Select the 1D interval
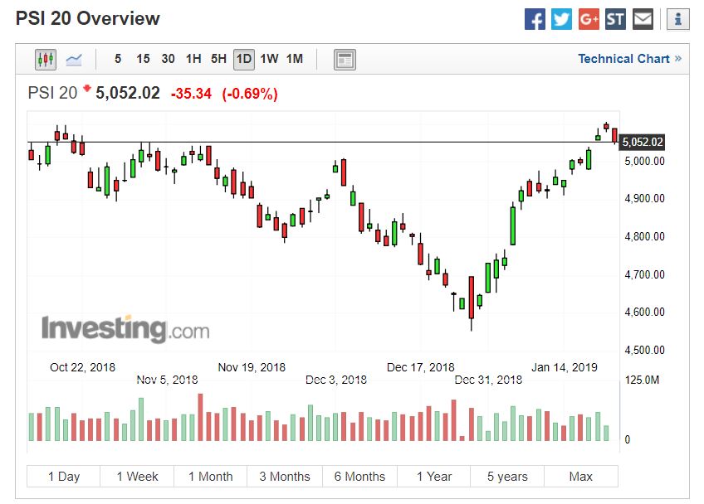The width and height of the screenshot is (704, 504). [x=244, y=59]
